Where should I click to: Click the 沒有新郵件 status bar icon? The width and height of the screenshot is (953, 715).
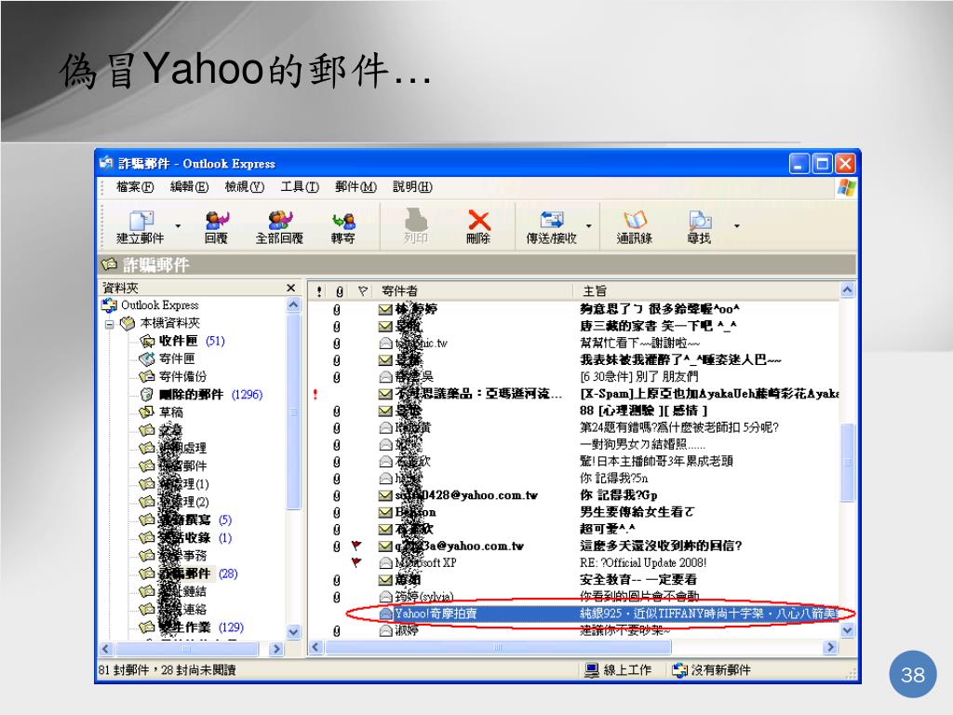tap(680, 670)
